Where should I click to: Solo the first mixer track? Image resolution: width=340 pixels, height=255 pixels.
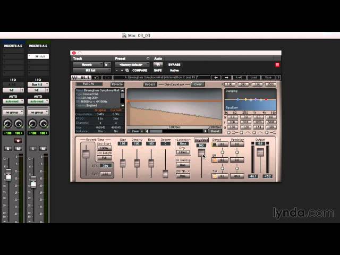pos(8,149)
